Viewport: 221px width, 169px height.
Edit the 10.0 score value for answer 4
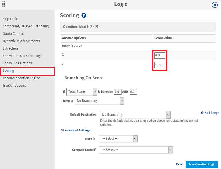coord(160,65)
